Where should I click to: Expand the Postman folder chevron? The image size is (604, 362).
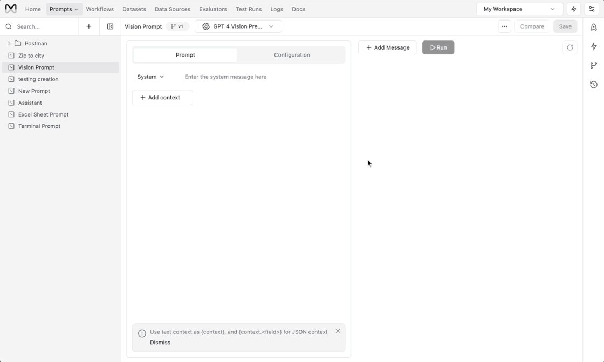(9, 43)
